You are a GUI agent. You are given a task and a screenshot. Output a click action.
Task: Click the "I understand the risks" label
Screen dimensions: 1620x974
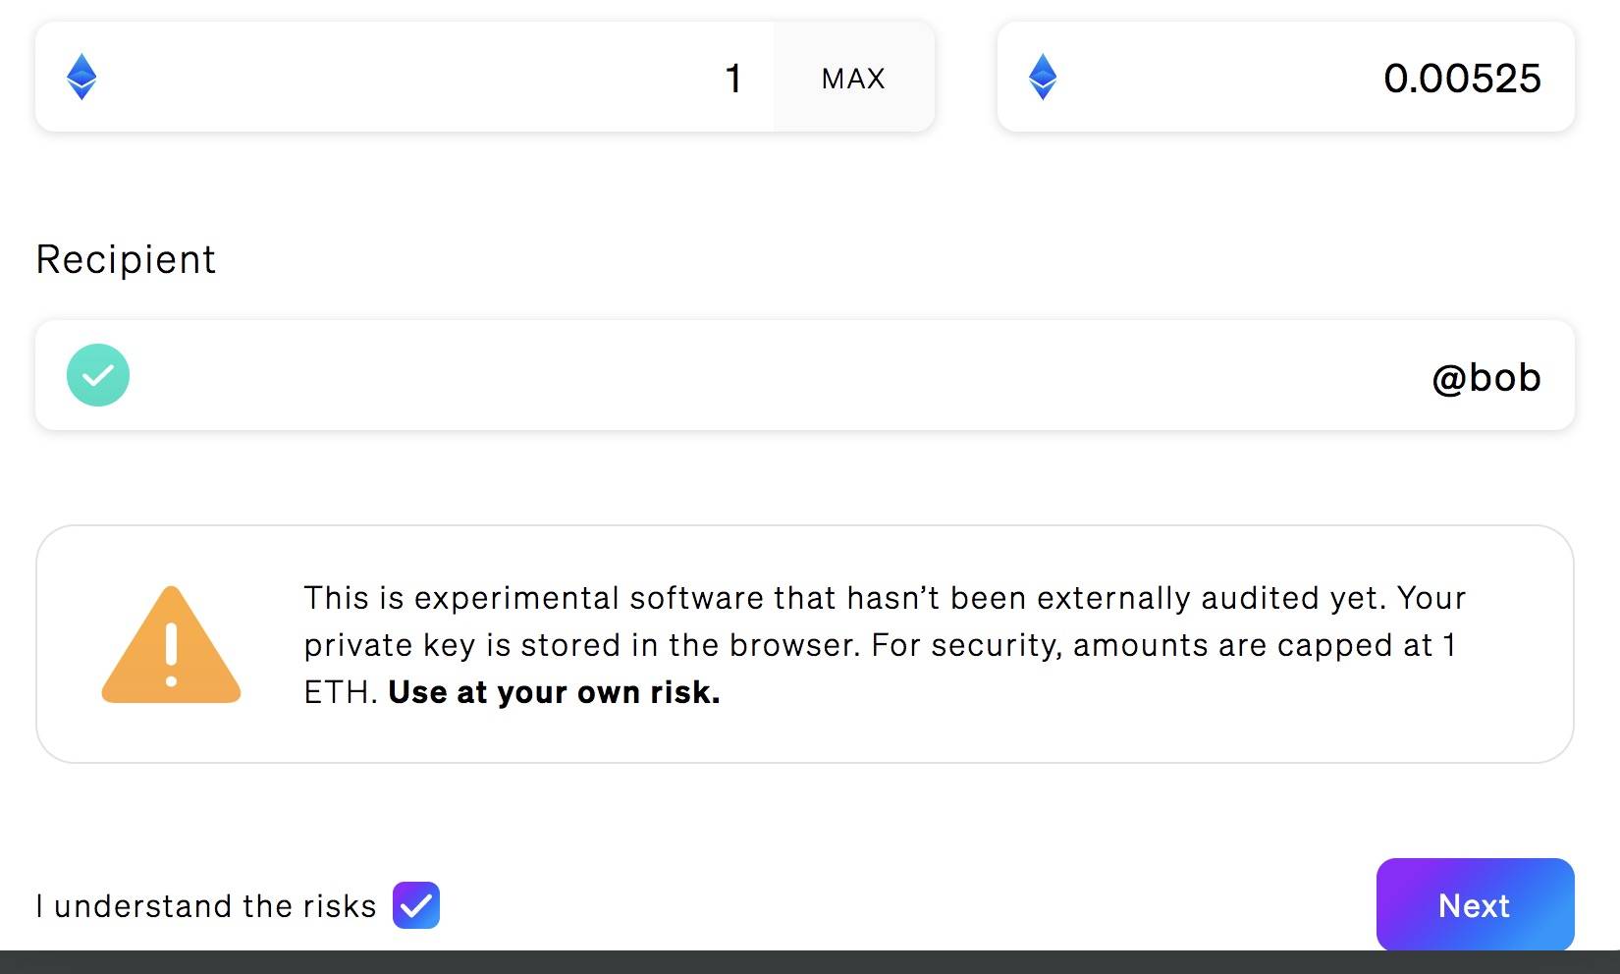point(206,905)
